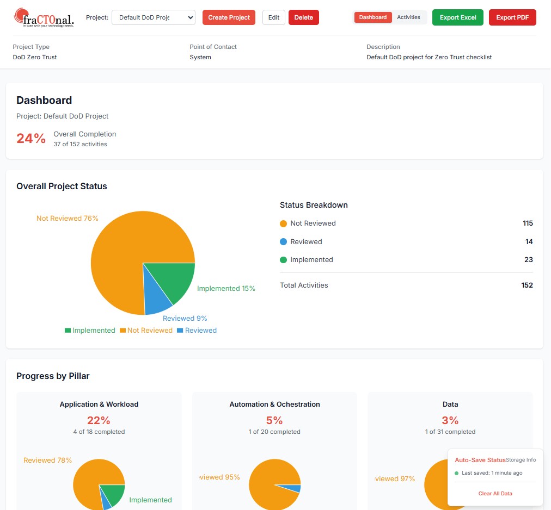
Task: Click the Delete button
Action: pos(304,17)
